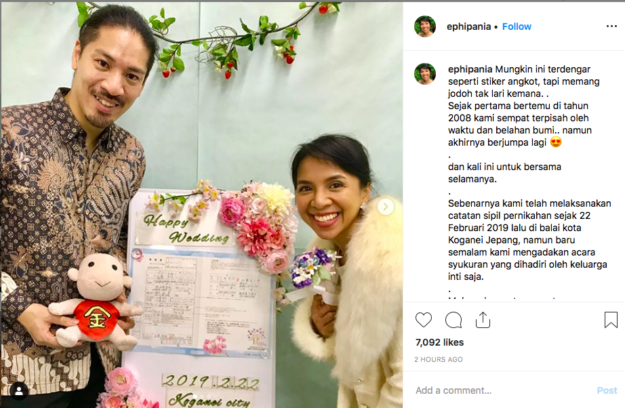
Task: Click the wedding photo to reveal tags
Action: pos(202,205)
